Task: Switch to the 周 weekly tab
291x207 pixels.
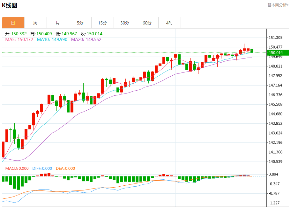Action: 35,23
